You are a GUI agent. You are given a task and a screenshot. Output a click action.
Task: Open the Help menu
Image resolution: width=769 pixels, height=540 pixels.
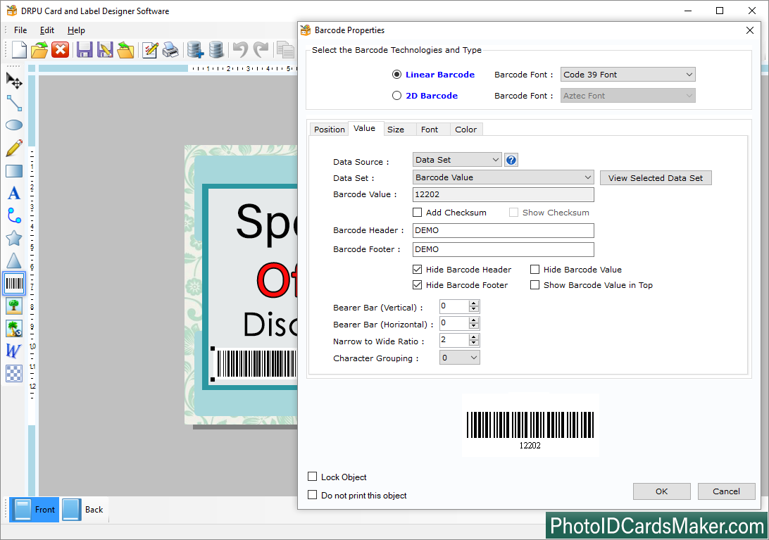tap(76, 30)
